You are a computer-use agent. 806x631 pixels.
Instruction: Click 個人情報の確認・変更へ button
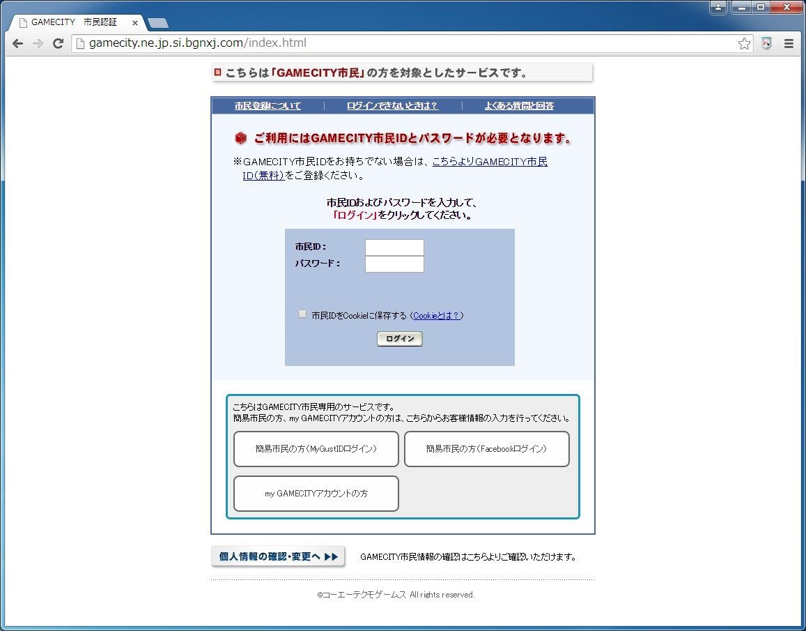coord(277,556)
